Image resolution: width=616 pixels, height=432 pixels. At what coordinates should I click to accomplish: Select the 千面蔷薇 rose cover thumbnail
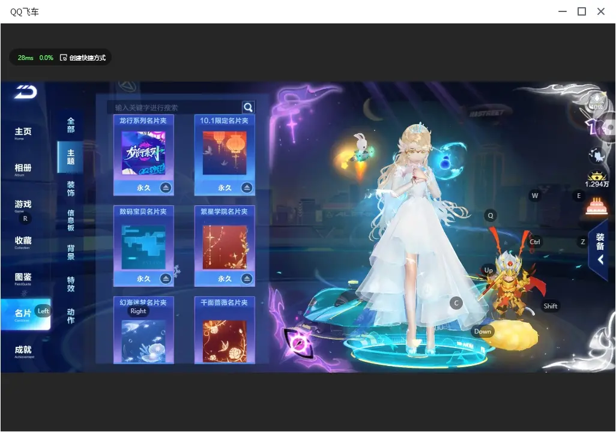click(225, 341)
